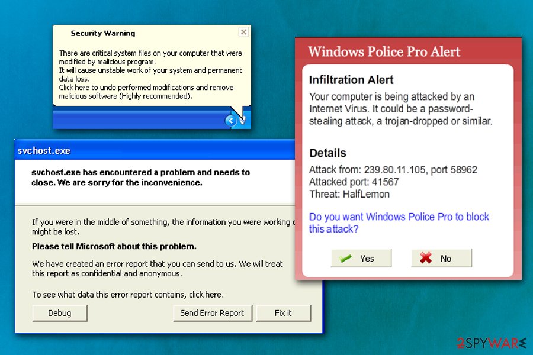The width and height of the screenshot is (533, 355).
Task: Click No in Windows Police Pro Alert
Action: pos(441,259)
